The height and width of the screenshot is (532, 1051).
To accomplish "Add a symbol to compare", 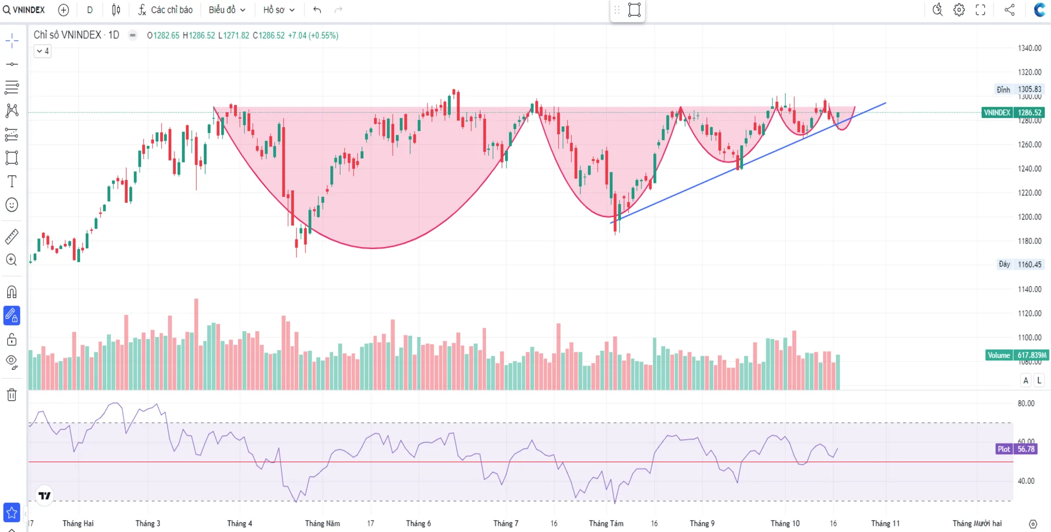I will 64,10.
